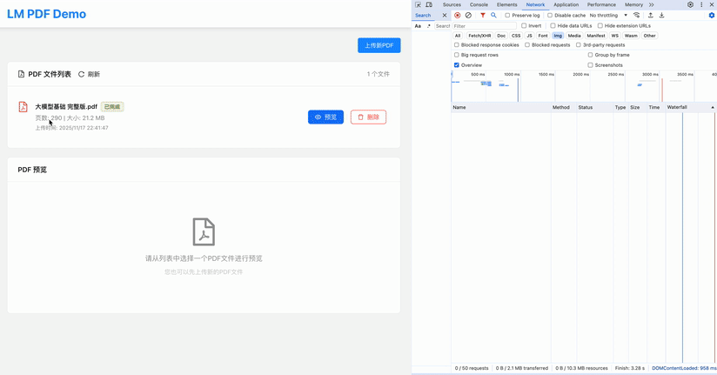Viewport: 717px width, 375px height.
Task: Enable Group by frame
Action: [590, 55]
